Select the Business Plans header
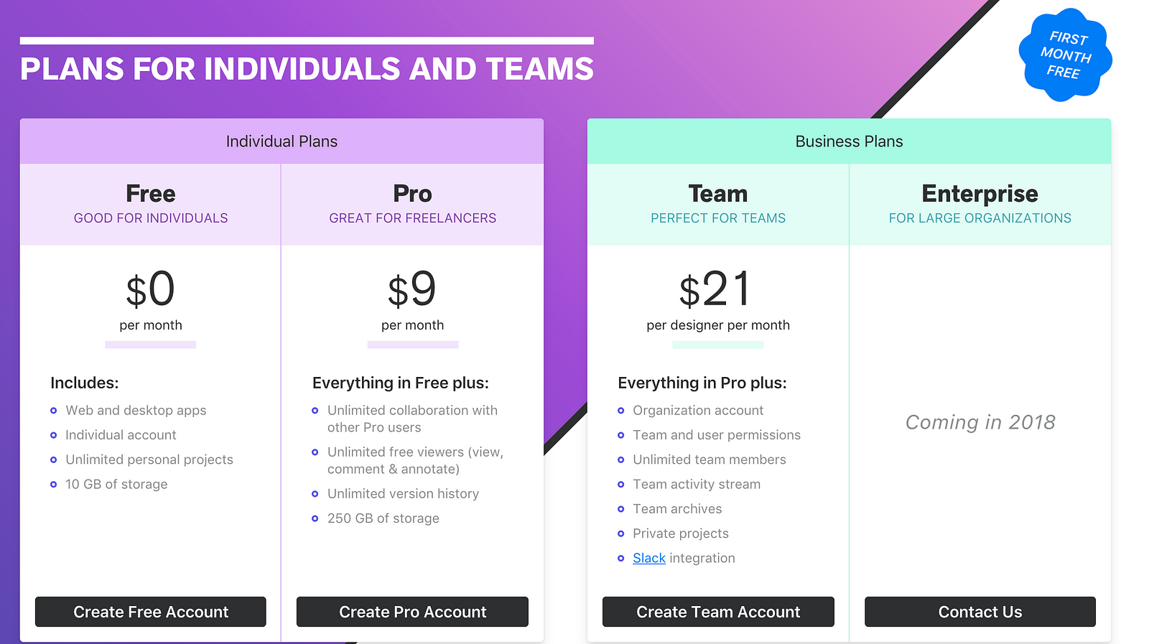Screen dimensions: 1149x644 849,141
